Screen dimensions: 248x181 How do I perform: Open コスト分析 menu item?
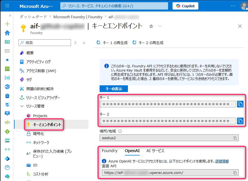tap(40, 174)
